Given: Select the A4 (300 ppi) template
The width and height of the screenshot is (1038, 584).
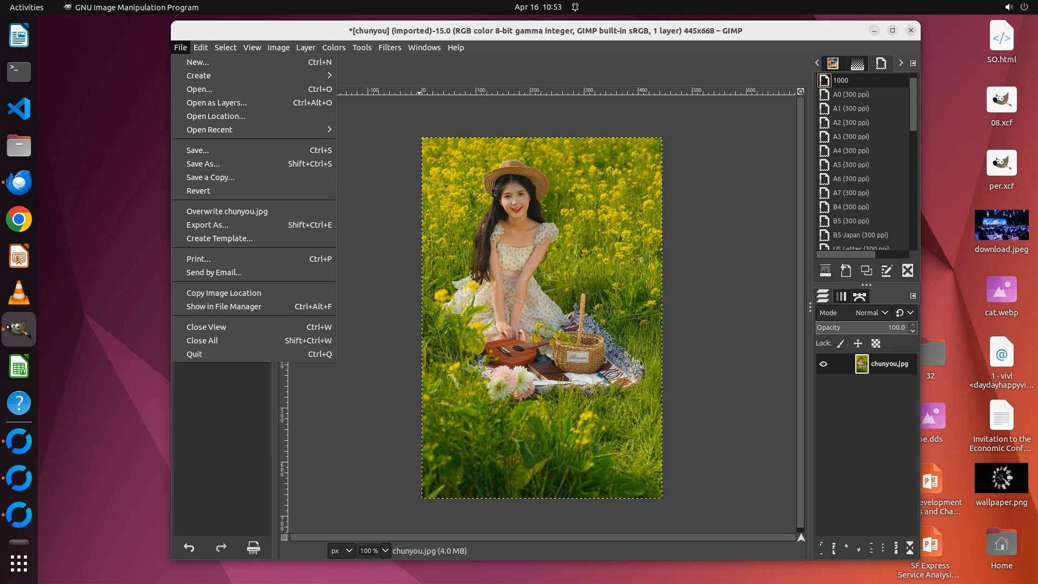Looking at the screenshot, I should point(851,151).
